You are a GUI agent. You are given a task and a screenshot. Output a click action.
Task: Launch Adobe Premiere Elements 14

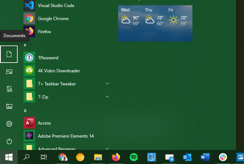point(66,136)
